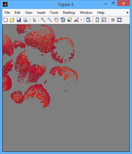This screenshot has height=154, width=132.
Task: Activate the Zoom In tool
Action: (43, 20)
